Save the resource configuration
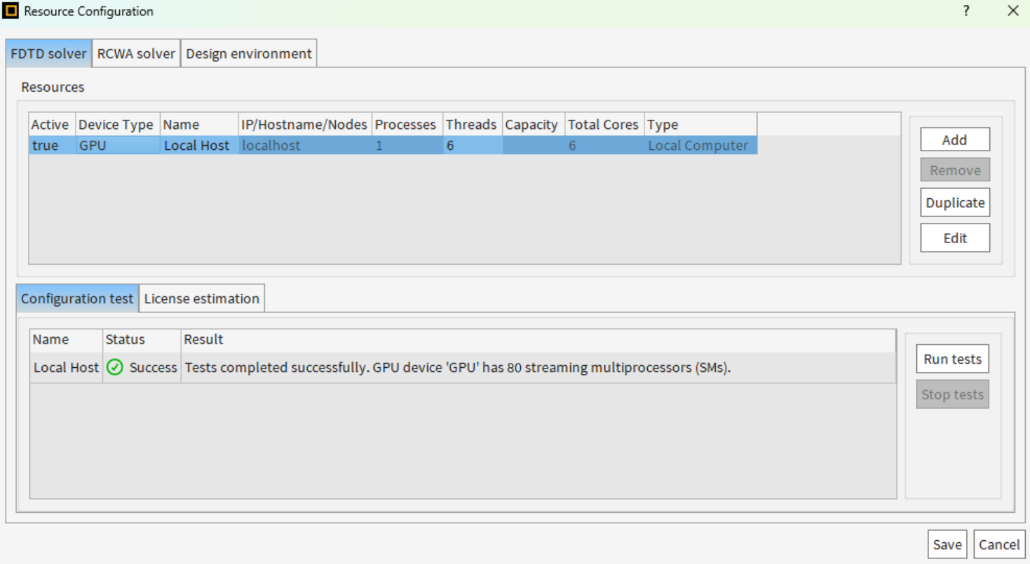The width and height of the screenshot is (1030, 564). click(947, 544)
